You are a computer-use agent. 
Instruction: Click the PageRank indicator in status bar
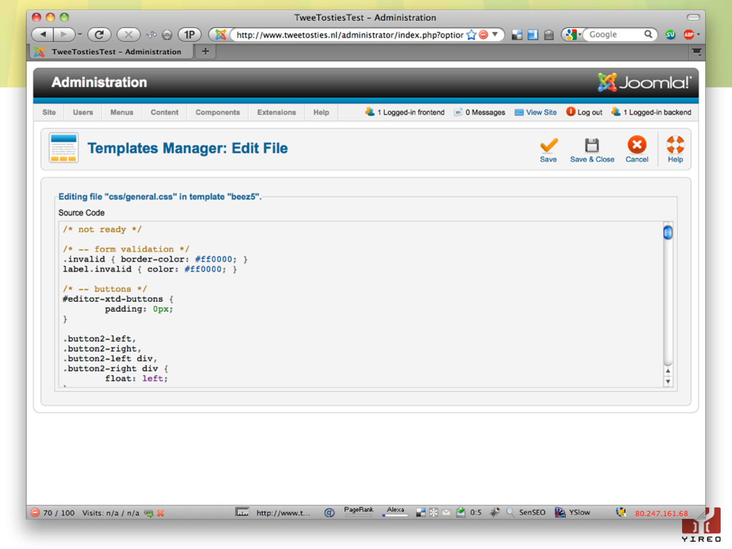(359, 511)
